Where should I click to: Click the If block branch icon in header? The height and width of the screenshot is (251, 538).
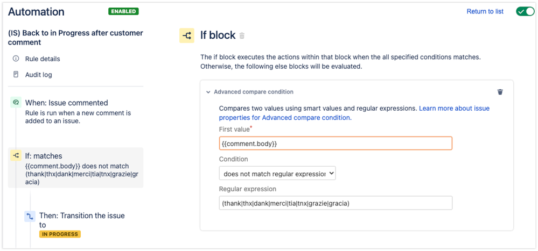(x=187, y=35)
